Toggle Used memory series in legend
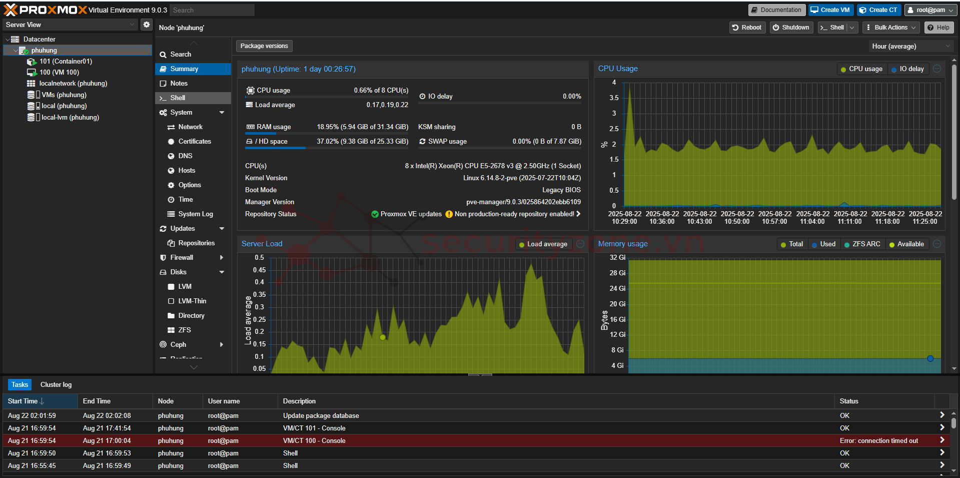 click(x=823, y=244)
